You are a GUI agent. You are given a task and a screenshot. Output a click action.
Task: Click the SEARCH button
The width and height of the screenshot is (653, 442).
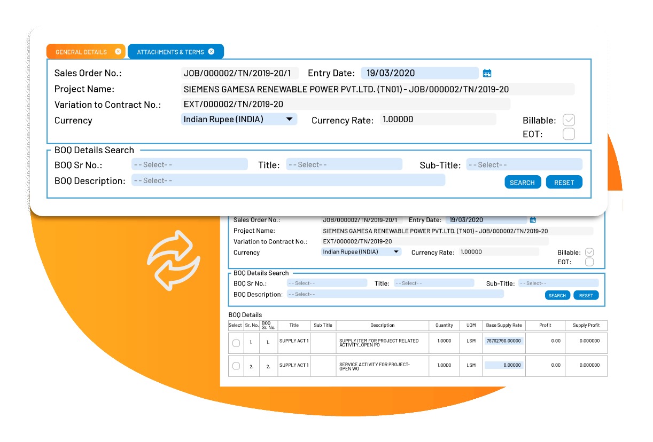tap(523, 181)
